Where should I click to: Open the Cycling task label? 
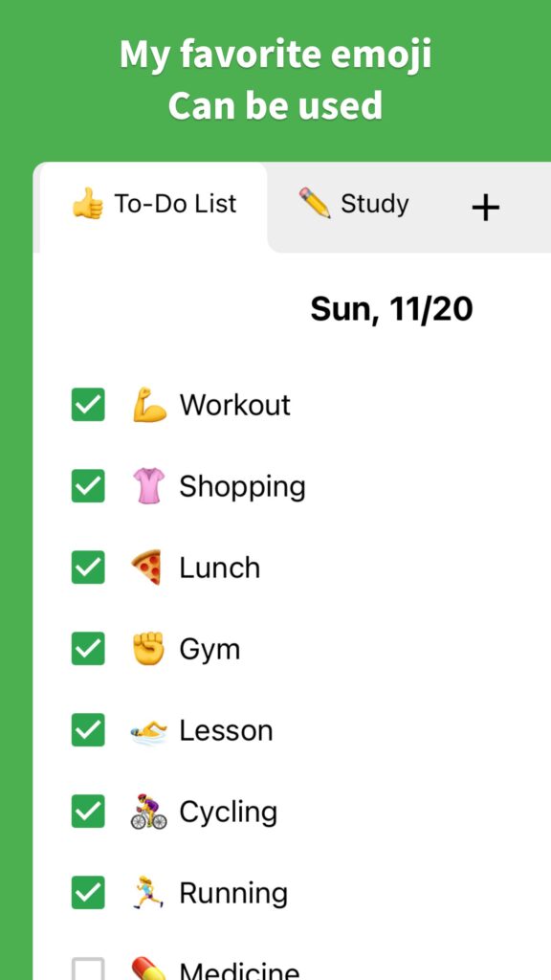coord(228,812)
